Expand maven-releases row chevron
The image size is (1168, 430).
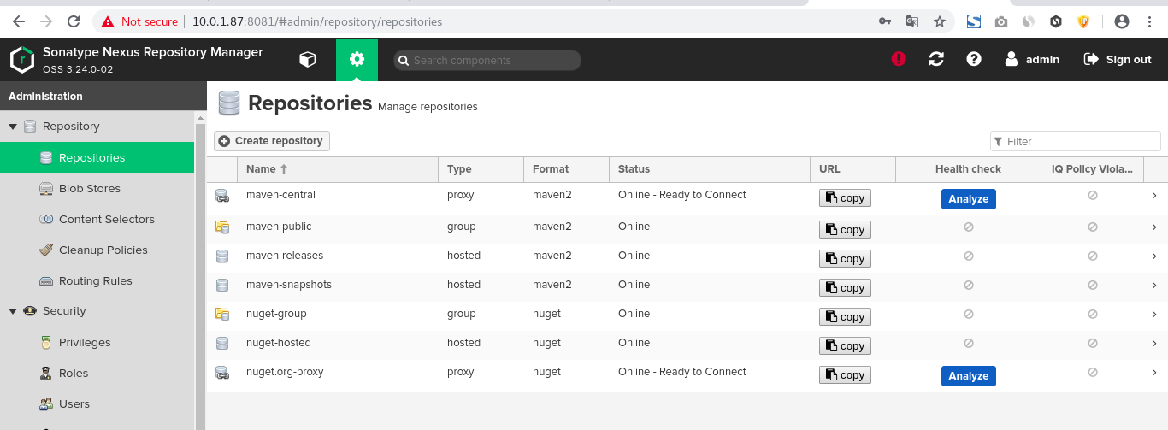pyautogui.click(x=1154, y=256)
